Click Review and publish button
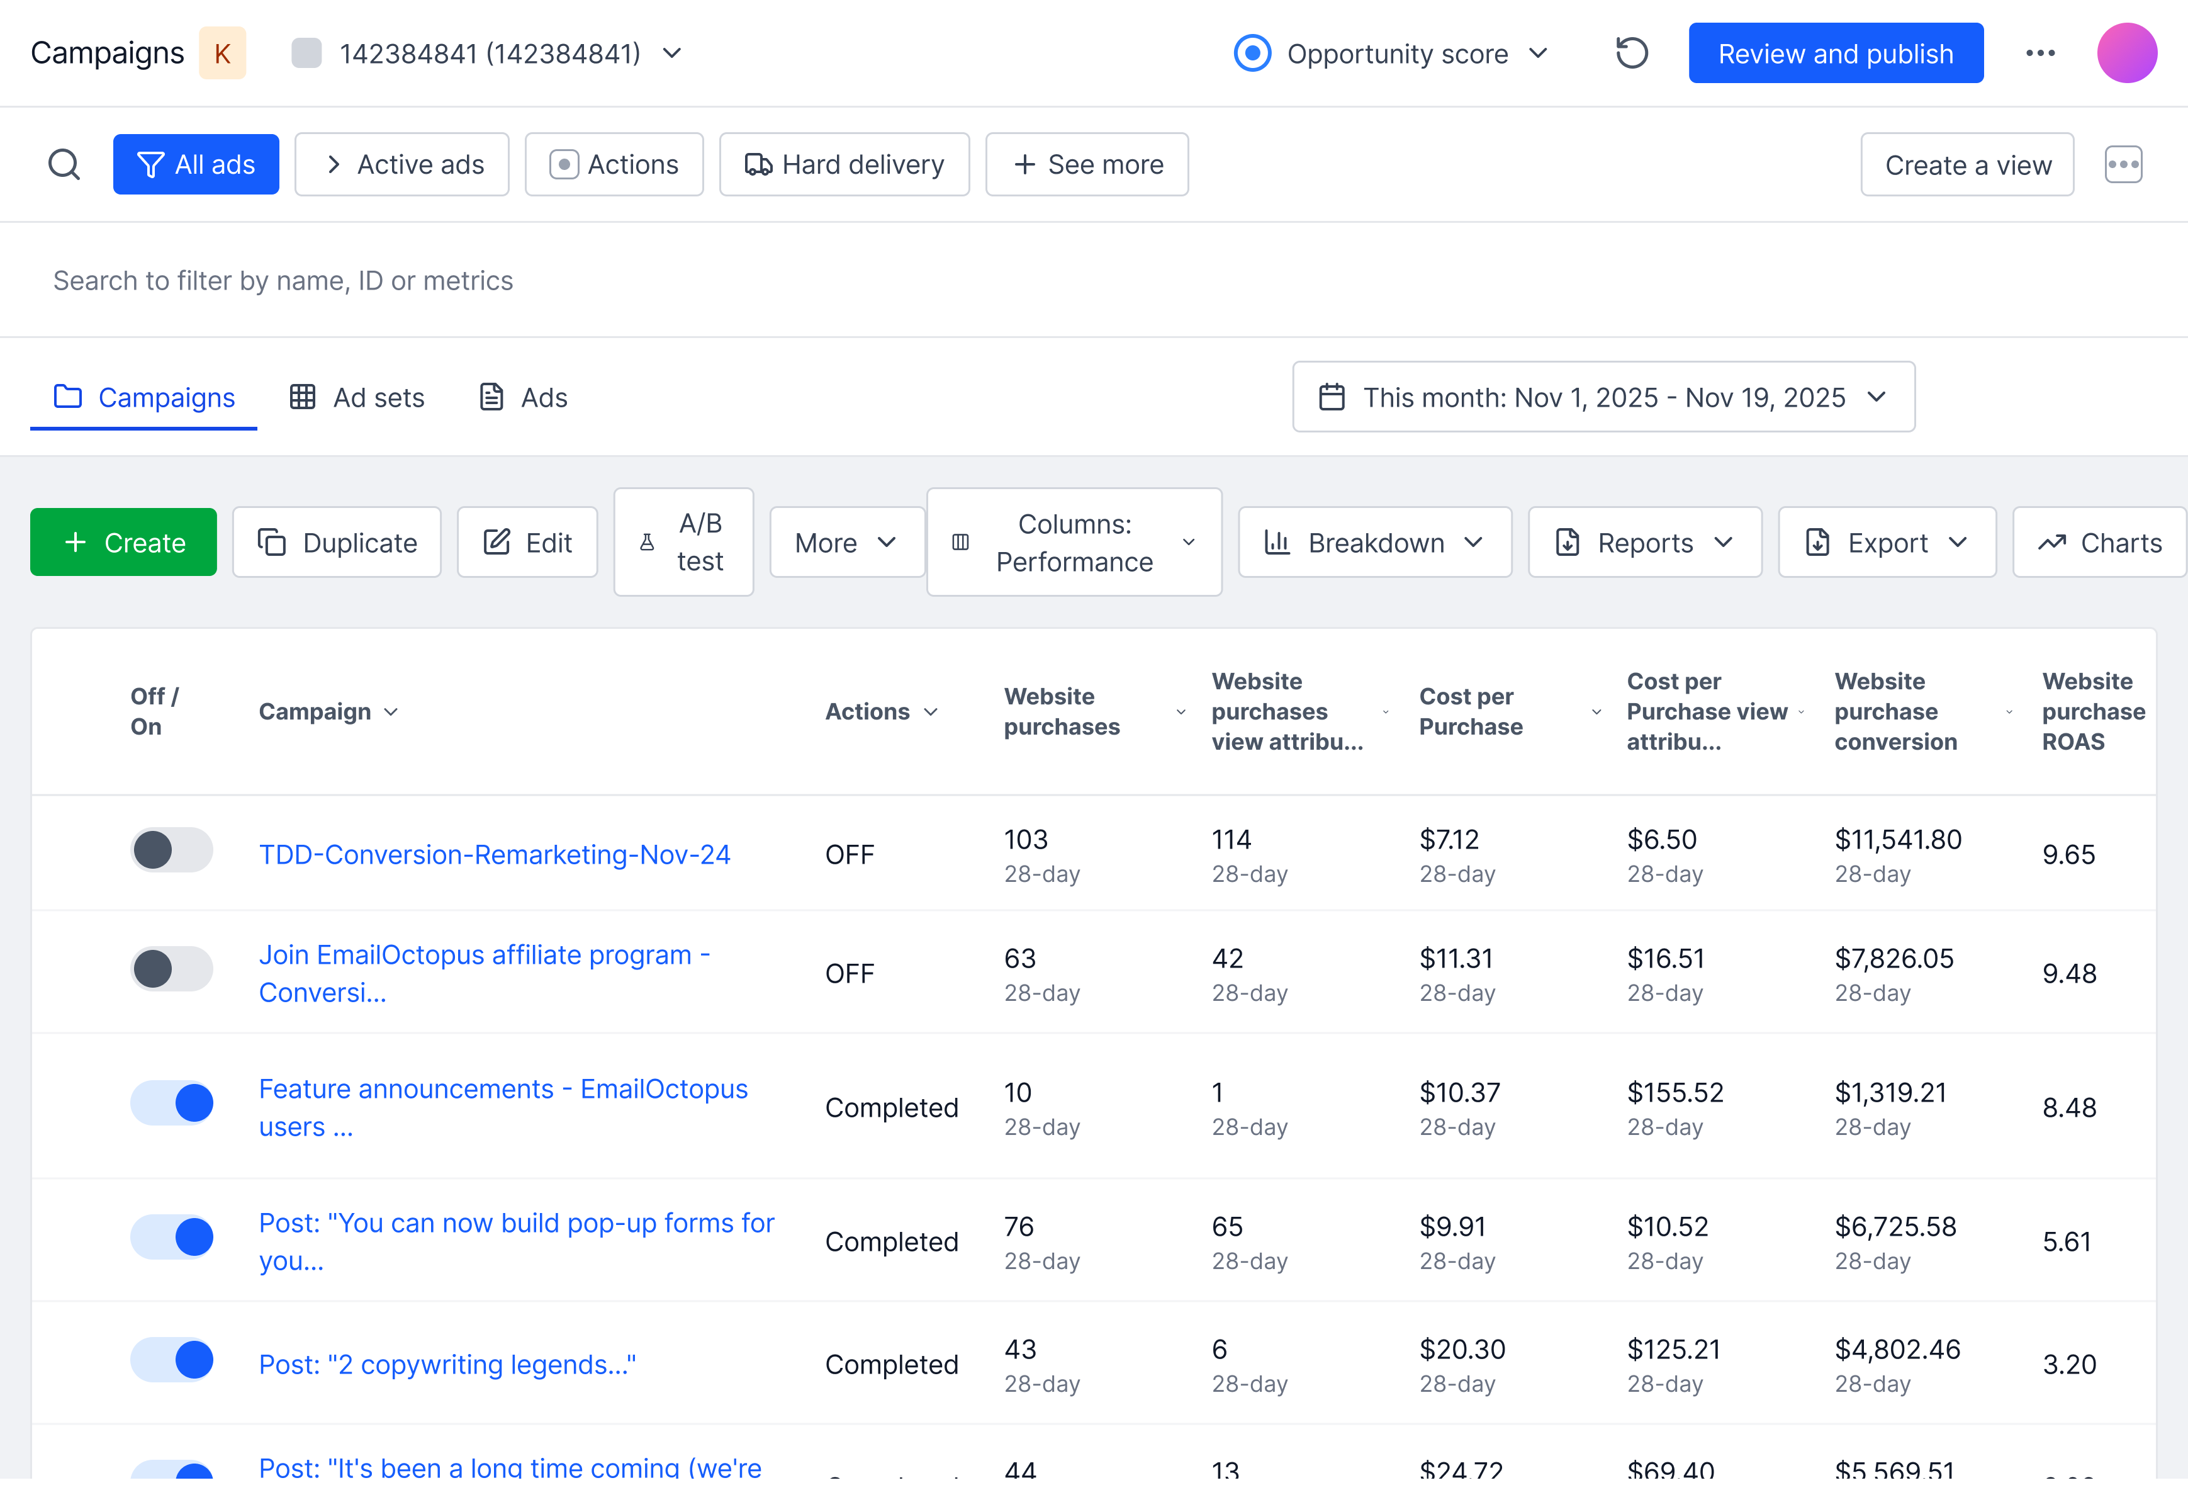This screenshot has height=1490, width=2188. [1836, 53]
